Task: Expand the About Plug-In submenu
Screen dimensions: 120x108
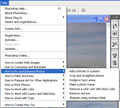Action: point(33,18)
